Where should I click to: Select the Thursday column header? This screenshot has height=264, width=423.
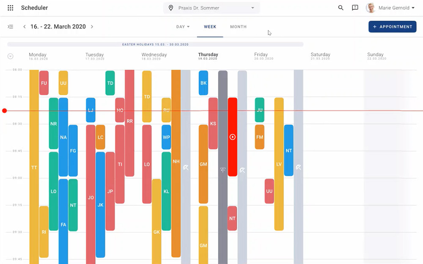(208, 56)
